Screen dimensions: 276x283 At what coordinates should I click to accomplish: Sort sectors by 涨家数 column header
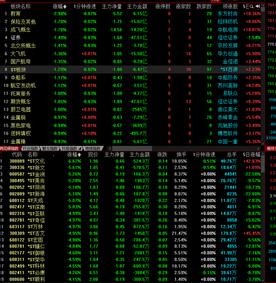(x=183, y=7)
